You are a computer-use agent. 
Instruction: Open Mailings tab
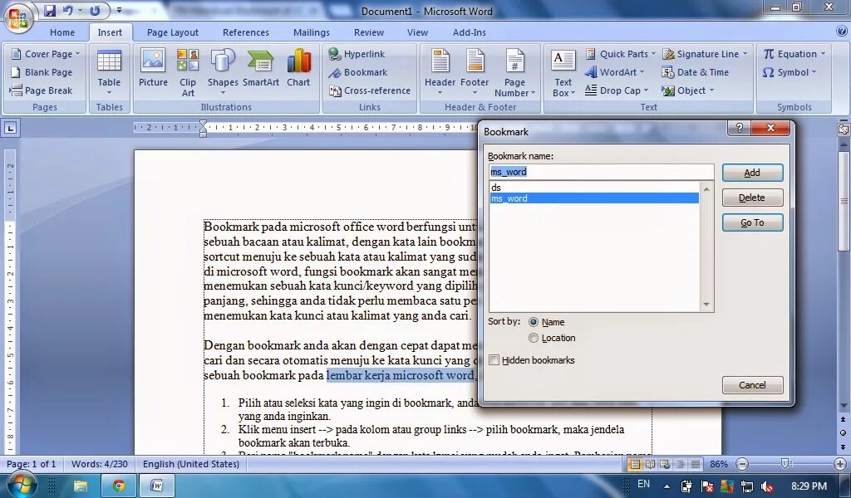[312, 32]
